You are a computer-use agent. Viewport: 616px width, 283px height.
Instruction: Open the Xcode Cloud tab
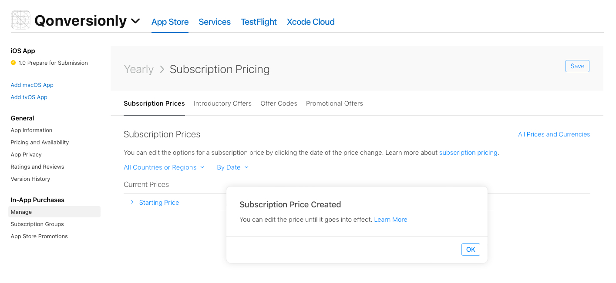tap(310, 22)
